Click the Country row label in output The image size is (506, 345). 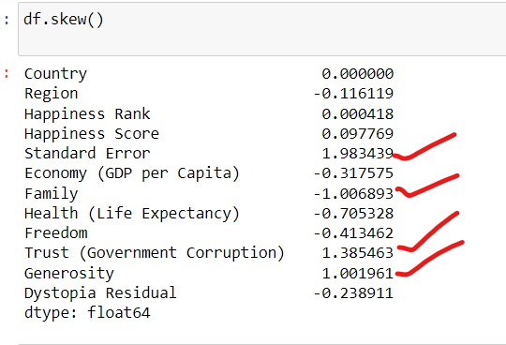(x=55, y=74)
